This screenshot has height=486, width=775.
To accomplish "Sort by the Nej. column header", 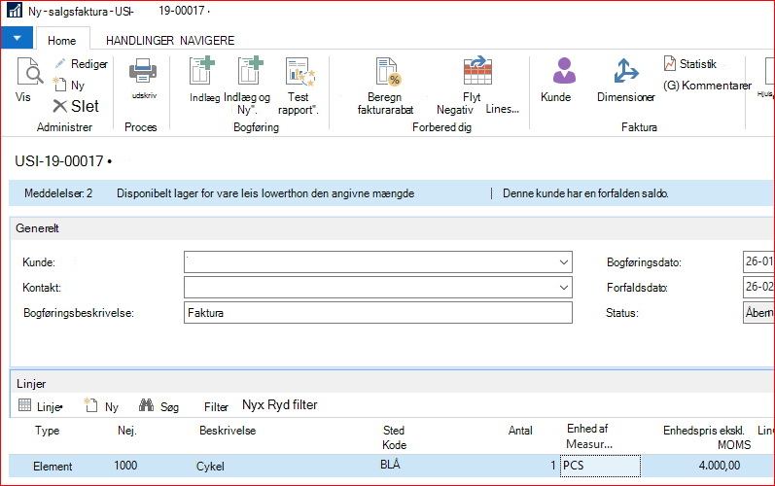I will click(x=127, y=431).
